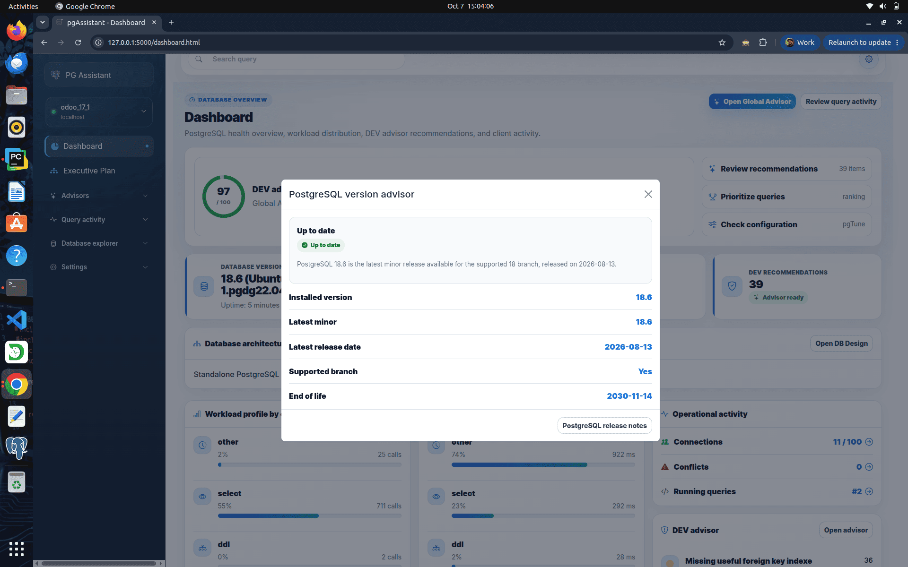The width and height of the screenshot is (908, 567).
Task: Click the eye icon beside select 292 ms
Action: coord(436,497)
